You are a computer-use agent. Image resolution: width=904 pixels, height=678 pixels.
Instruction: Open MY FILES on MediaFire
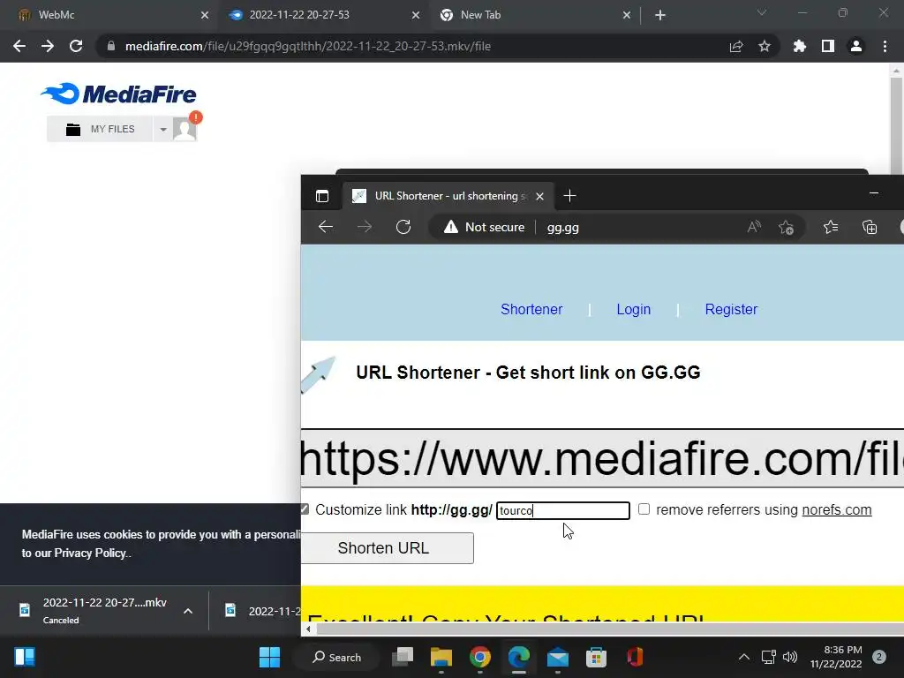pyautogui.click(x=101, y=129)
